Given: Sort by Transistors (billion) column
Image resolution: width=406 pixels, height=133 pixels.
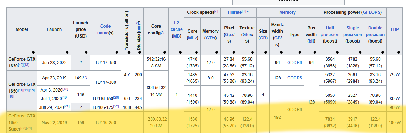Looking at the screenshot, I should point(129,52).
